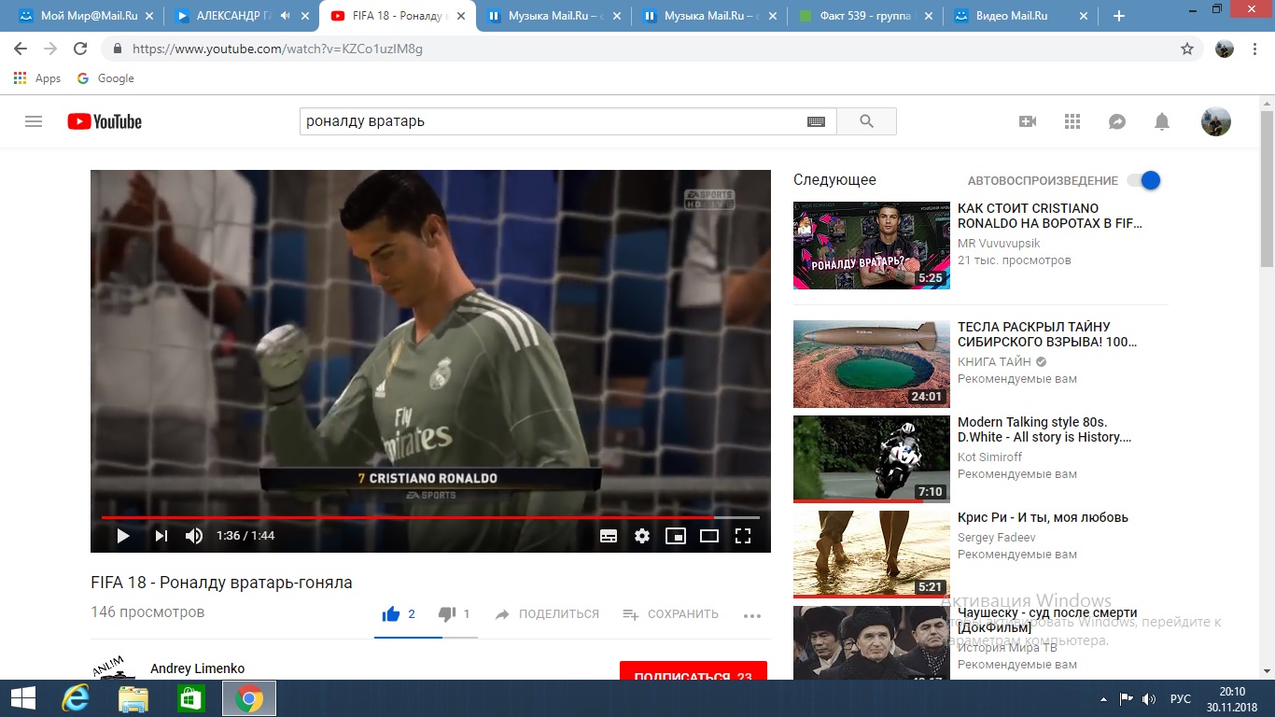
Task: Launch Internet Explorer from the taskbar
Action: pyautogui.click(x=75, y=698)
